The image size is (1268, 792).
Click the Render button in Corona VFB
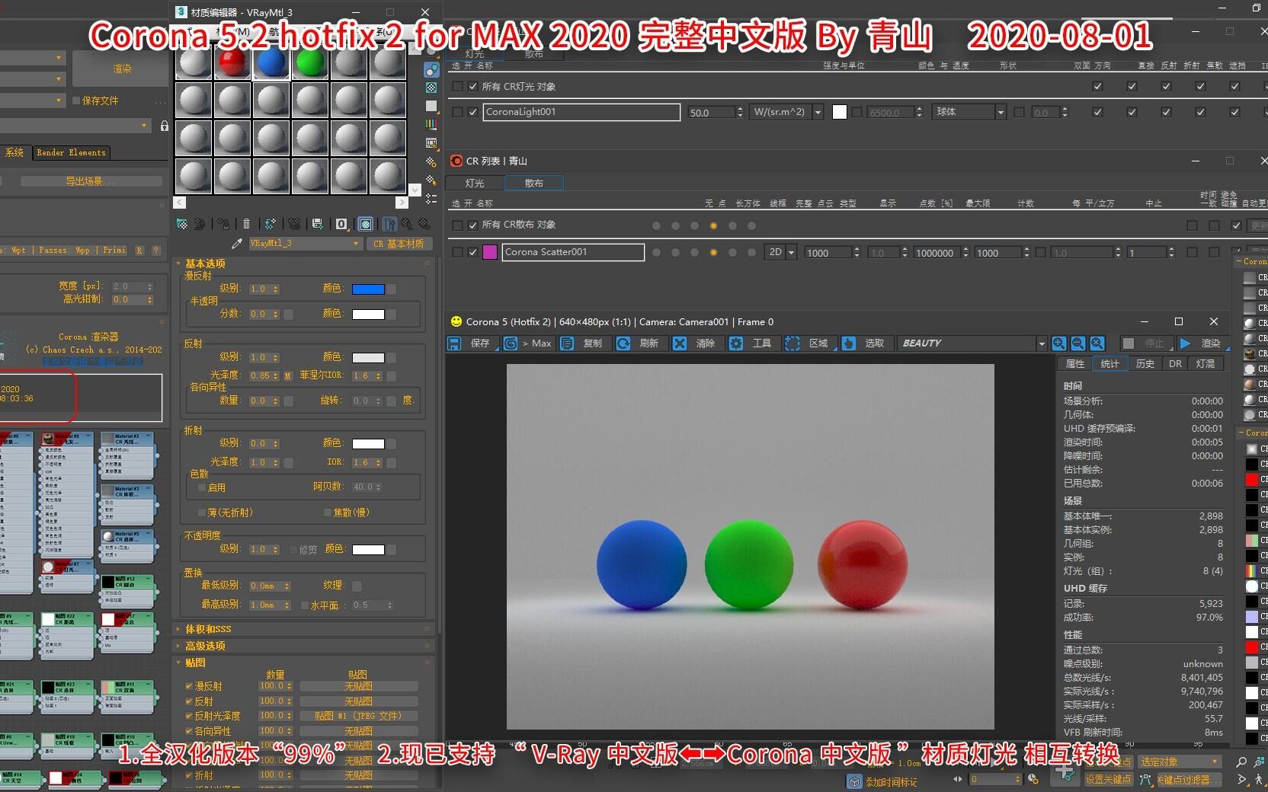[x=1202, y=343]
